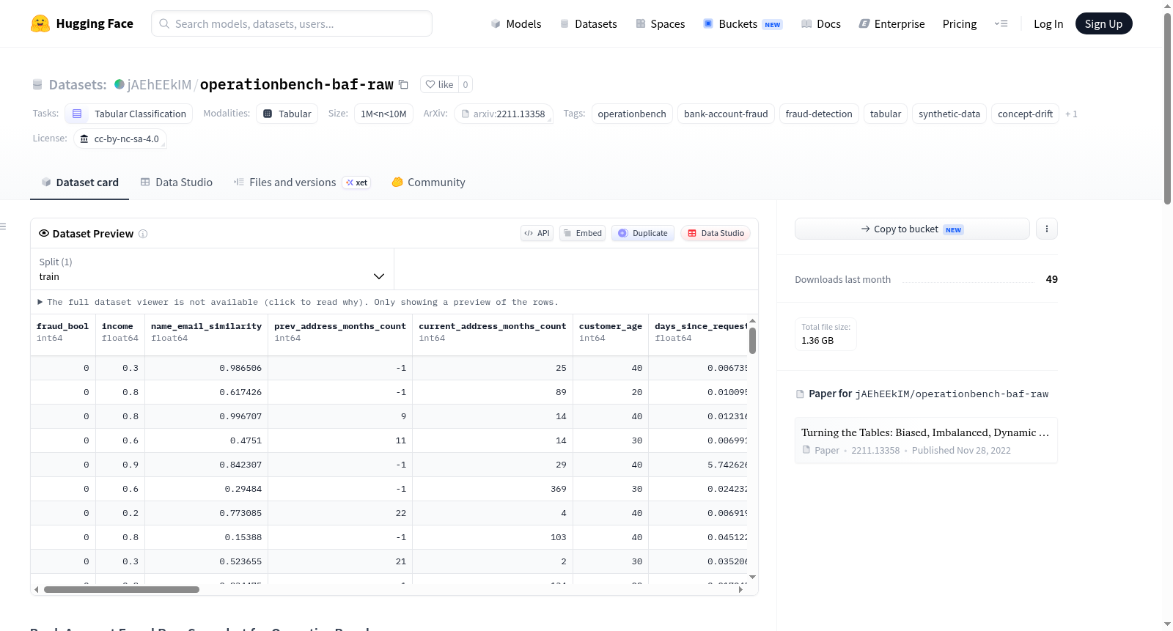Open the three-dot more options menu
Image resolution: width=1173 pixels, height=631 pixels.
tap(1047, 229)
